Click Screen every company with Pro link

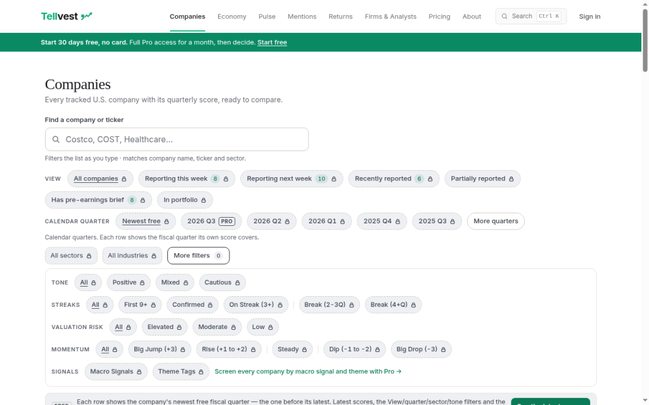308,371
